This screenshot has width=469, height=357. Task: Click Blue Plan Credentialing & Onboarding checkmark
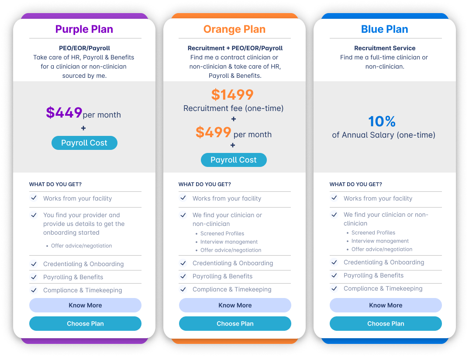[334, 263]
